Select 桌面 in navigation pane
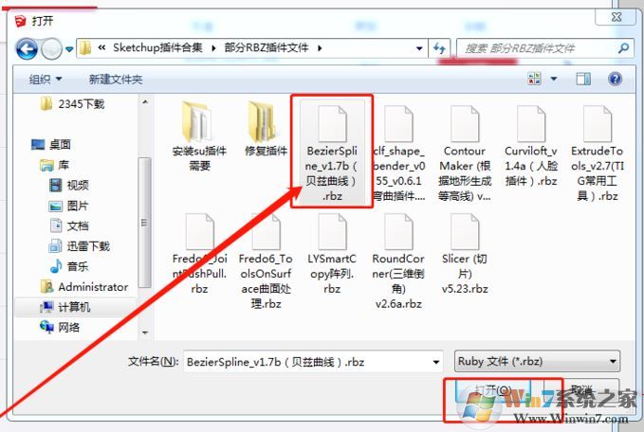Screen dimensions: 644x432 click(x=51, y=144)
